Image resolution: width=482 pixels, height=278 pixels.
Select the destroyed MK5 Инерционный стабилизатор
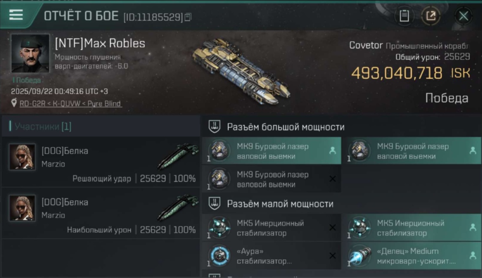(271, 228)
